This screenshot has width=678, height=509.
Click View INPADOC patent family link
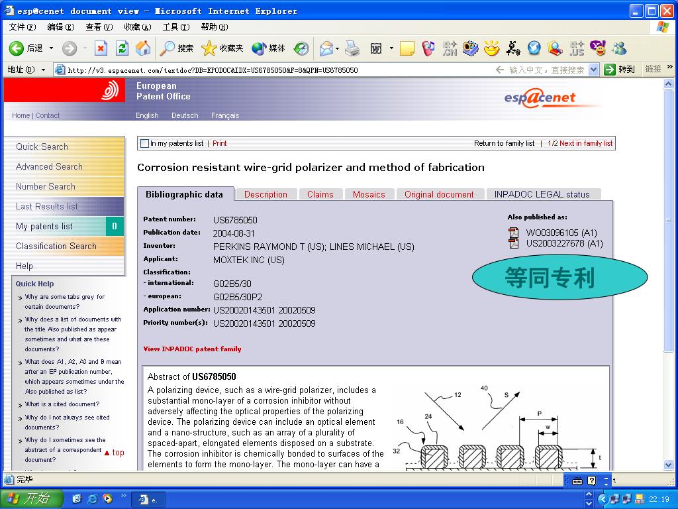point(193,349)
